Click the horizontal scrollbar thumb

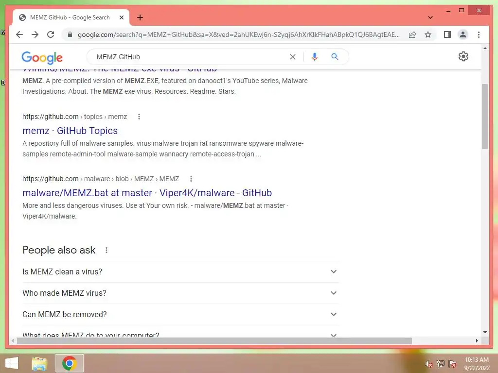pos(214,340)
